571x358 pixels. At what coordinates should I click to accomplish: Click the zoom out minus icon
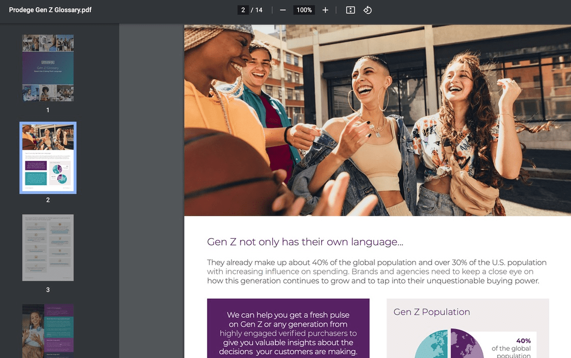pos(282,10)
